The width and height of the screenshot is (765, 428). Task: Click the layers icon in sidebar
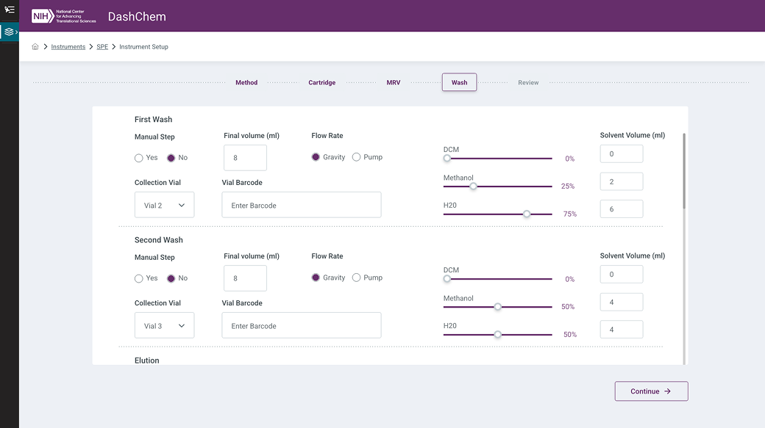9,32
